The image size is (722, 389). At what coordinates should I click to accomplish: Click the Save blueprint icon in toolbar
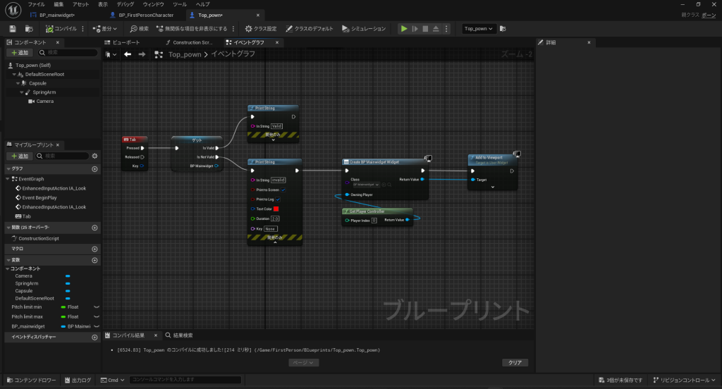click(13, 29)
